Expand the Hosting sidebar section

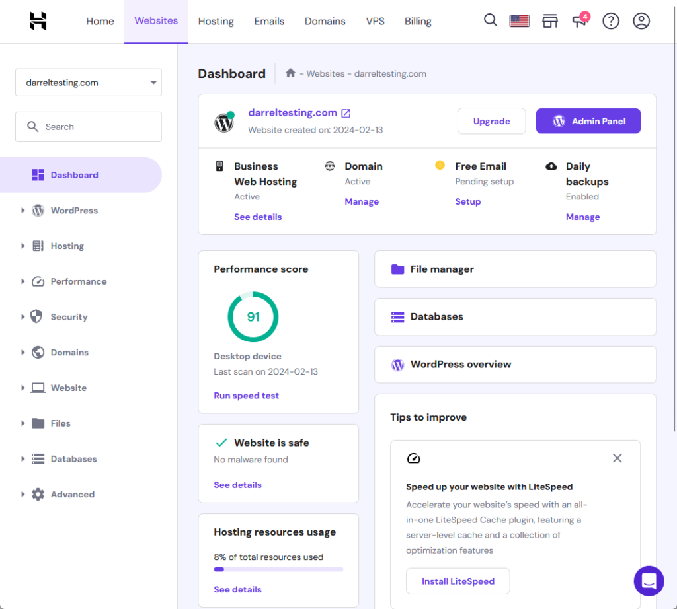click(23, 246)
